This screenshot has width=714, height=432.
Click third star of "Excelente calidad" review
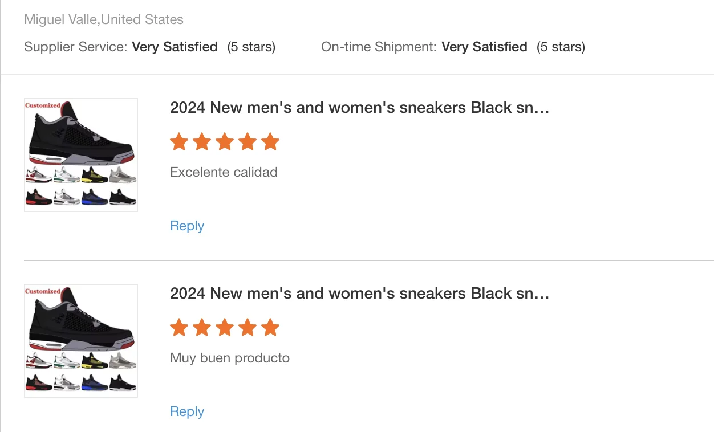tap(225, 142)
